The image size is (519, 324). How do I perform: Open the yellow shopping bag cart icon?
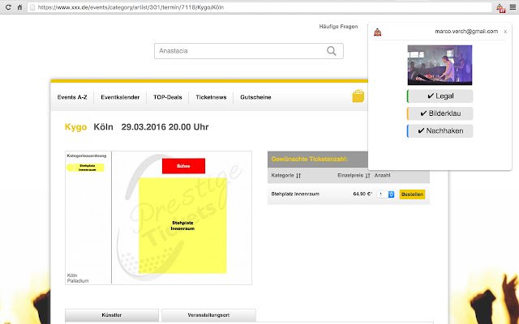pos(358,96)
